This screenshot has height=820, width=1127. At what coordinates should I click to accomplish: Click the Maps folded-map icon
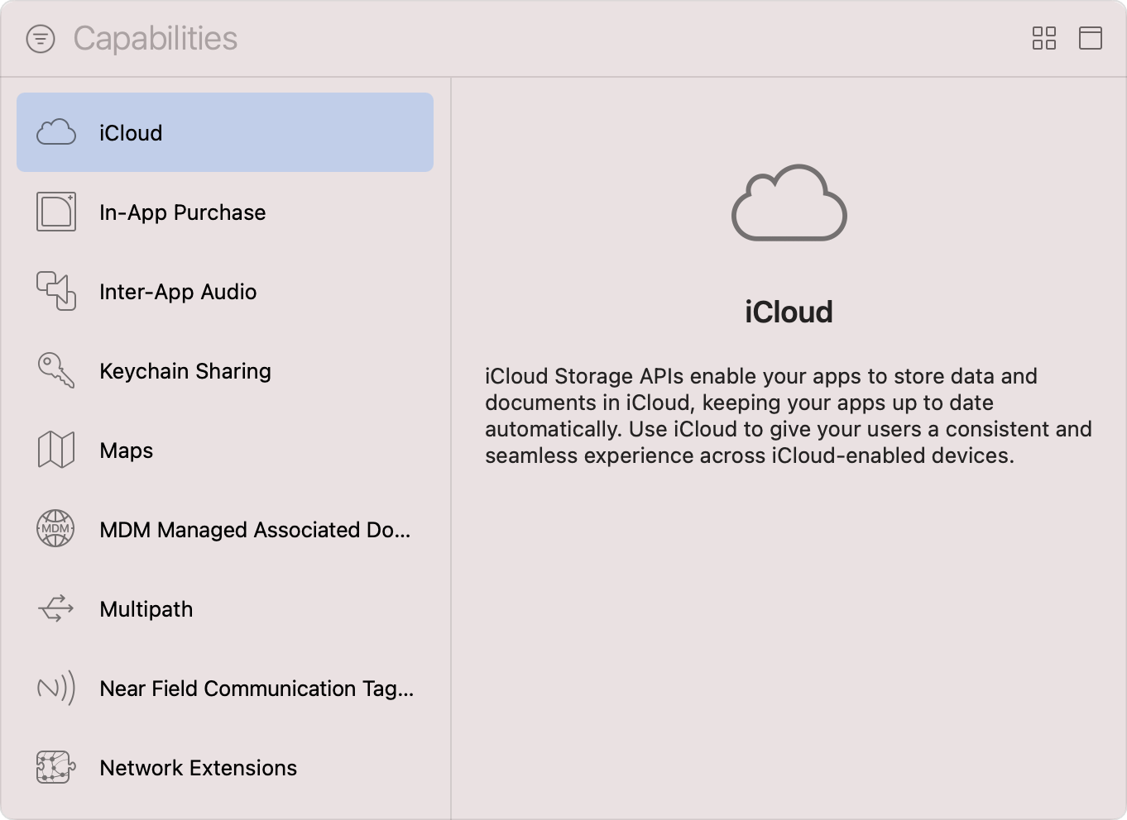(x=55, y=450)
